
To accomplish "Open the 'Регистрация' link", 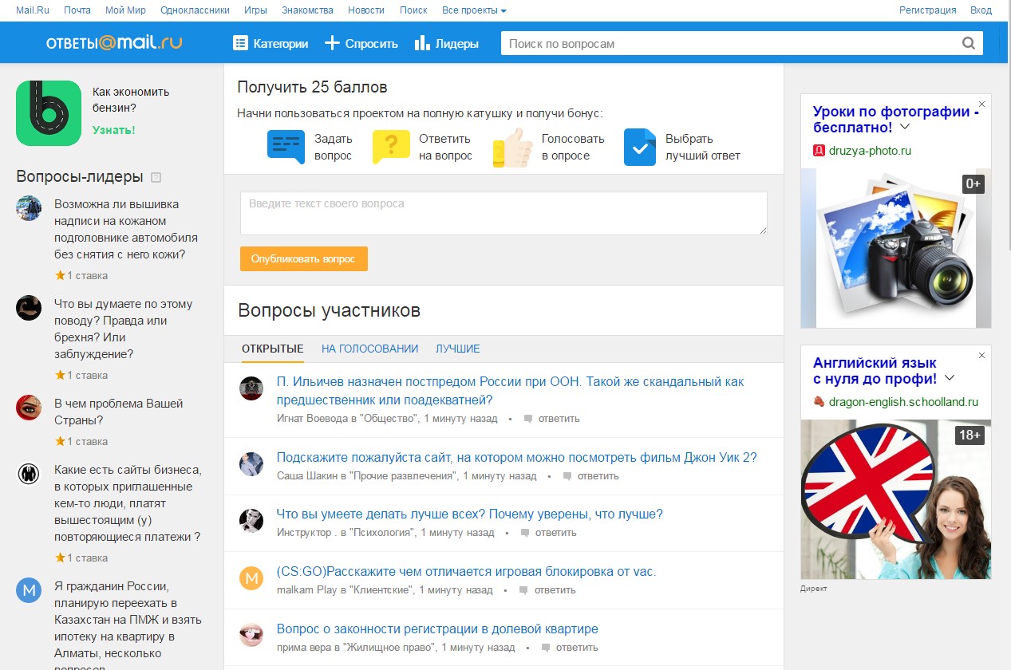I will click(x=927, y=10).
